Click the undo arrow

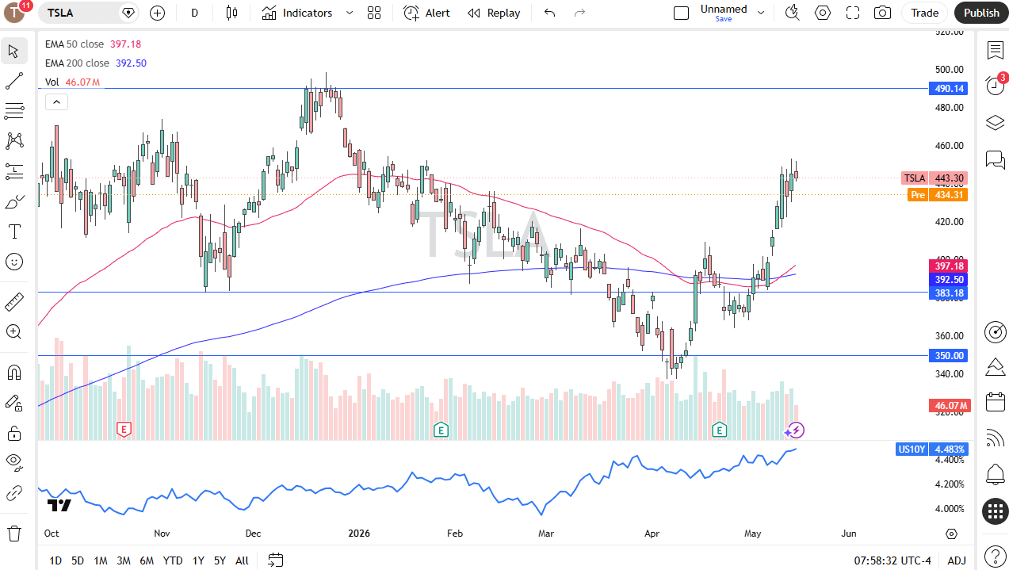550,13
